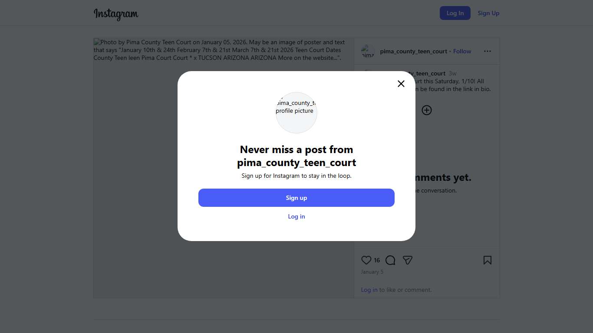Select Log in link below Sign up button
The height and width of the screenshot is (333, 593).
click(x=296, y=216)
